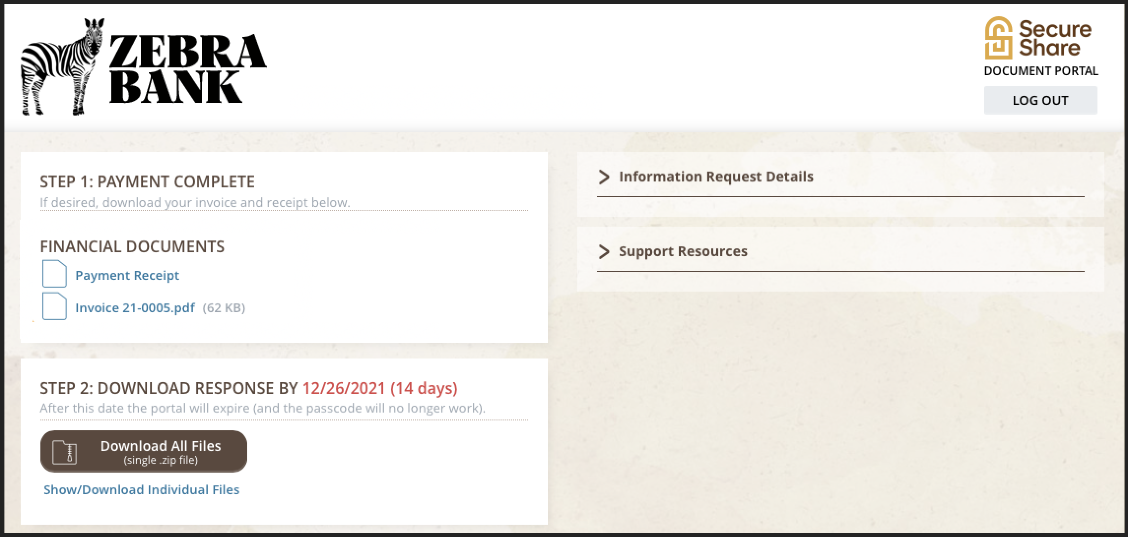Viewport: 1128px width, 537px height.
Task: Log out of the document portal
Action: [1040, 100]
